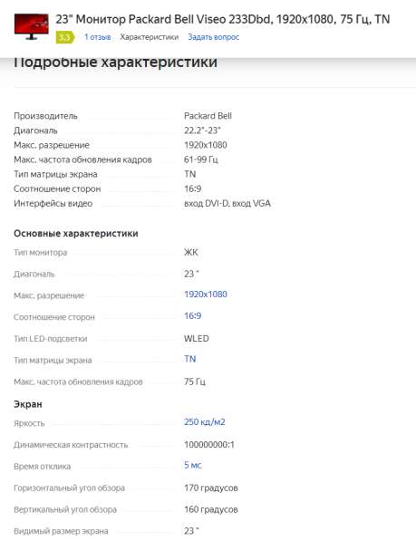Click the "Основные характеристики" section heading
The height and width of the screenshot is (541, 416).
click(x=76, y=234)
